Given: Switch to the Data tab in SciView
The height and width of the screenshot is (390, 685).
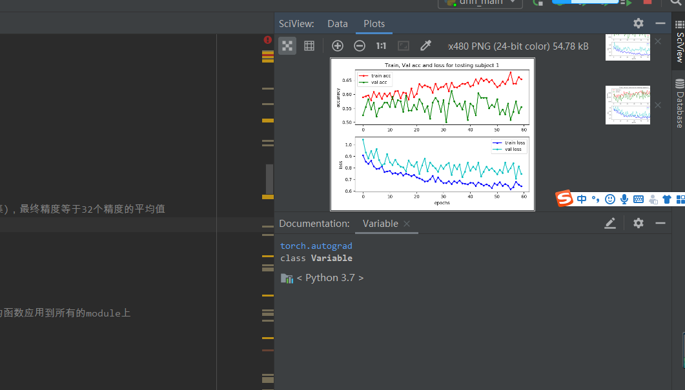Looking at the screenshot, I should (x=337, y=23).
